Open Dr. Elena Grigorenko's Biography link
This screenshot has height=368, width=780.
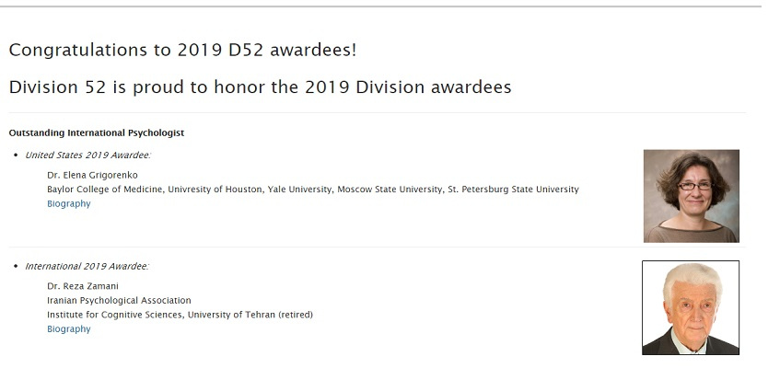point(69,204)
